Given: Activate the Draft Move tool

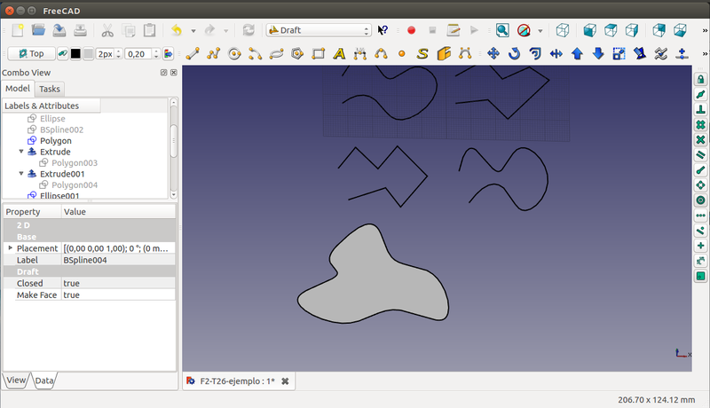Looking at the screenshot, I should [494, 54].
